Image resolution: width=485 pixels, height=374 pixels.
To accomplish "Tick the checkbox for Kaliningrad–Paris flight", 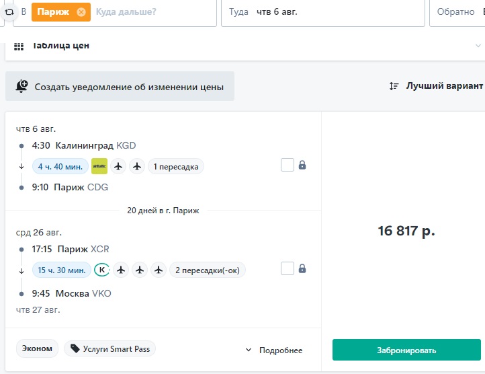I will point(288,165).
